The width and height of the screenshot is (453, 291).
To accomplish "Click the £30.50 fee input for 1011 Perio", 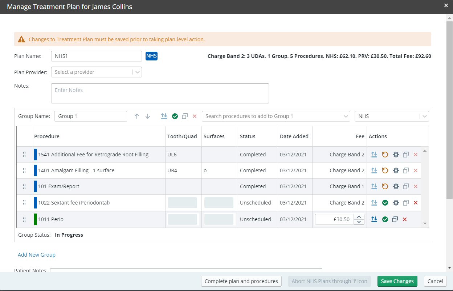I will click(x=334, y=219).
